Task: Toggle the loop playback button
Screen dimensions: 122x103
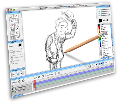Action: [x=96, y=65]
